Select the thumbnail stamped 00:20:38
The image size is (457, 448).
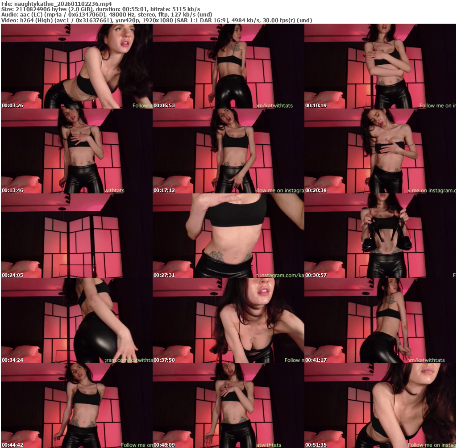[x=380, y=151]
